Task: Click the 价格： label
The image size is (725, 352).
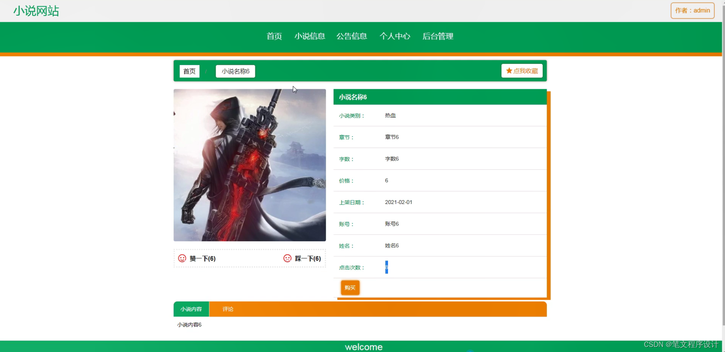Action: tap(346, 181)
